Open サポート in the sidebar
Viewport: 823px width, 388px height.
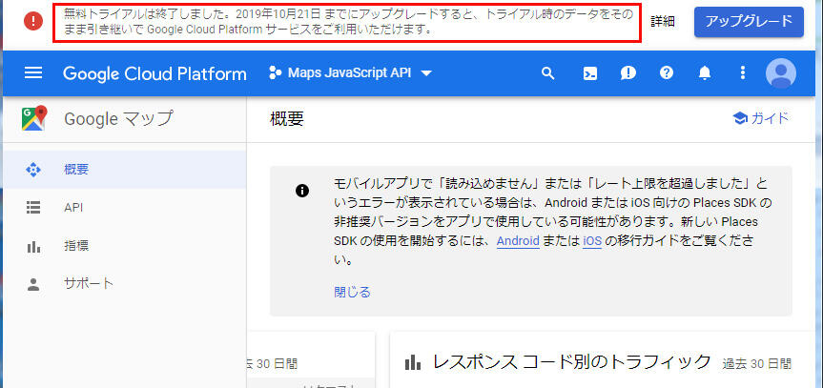[124, 284]
